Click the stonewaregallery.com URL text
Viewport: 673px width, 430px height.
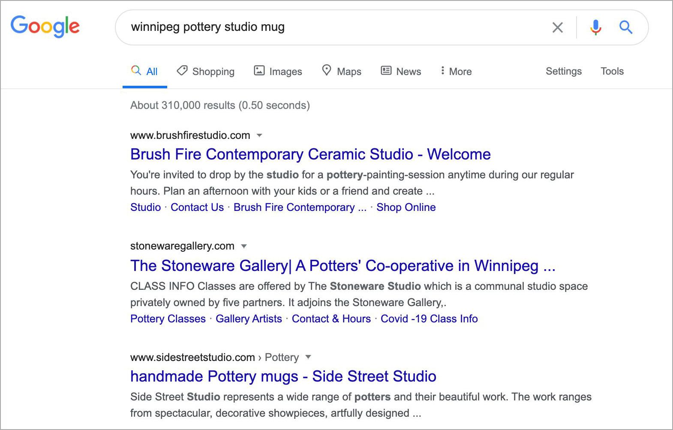182,246
